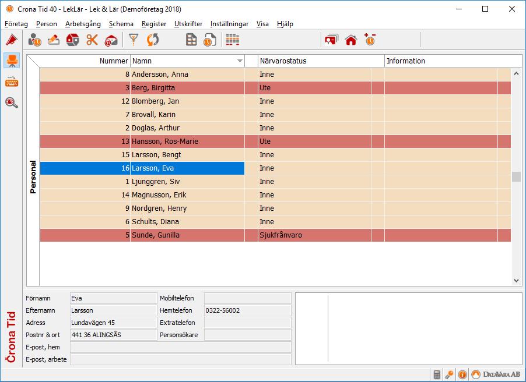Image resolution: width=526 pixels, height=382 pixels.
Task: Open the Visa menu
Action: tap(262, 24)
